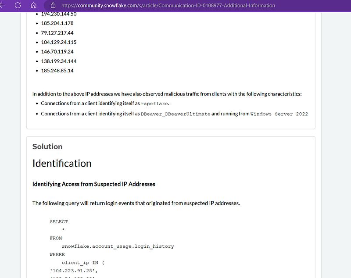Click the DBeaver_DBeaverUltimate client text
This screenshot has height=278, width=351.
[x=175, y=114]
